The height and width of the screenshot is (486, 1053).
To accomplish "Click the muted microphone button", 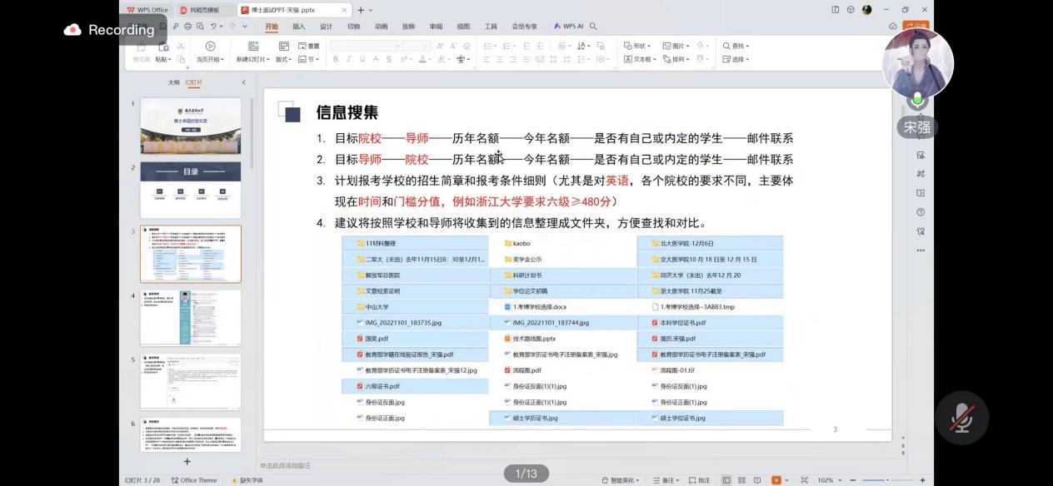I will tap(961, 418).
